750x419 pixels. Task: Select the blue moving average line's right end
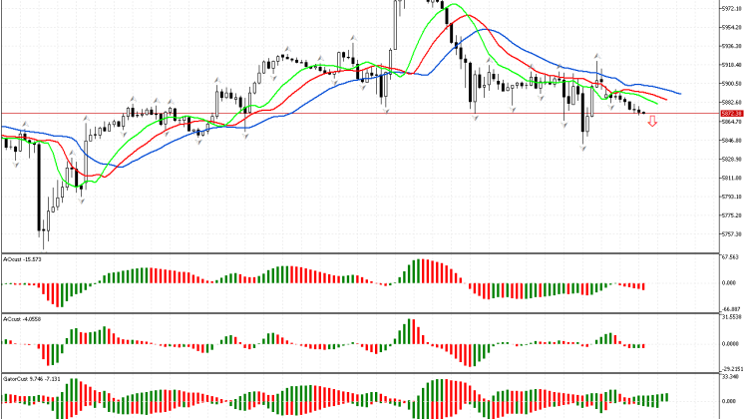click(x=678, y=93)
